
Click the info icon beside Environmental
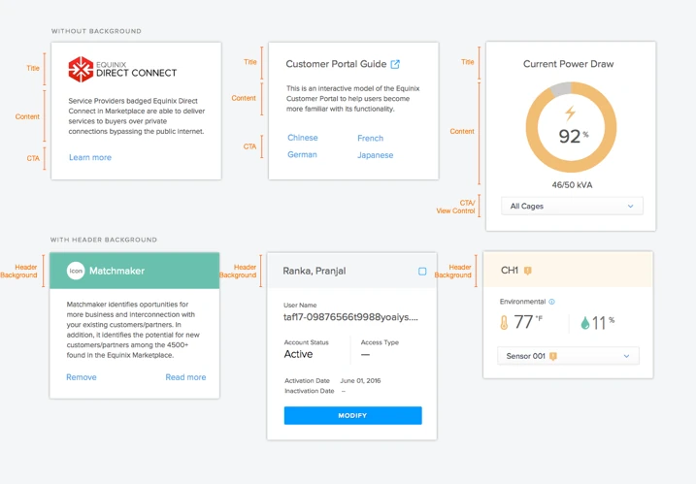point(551,302)
